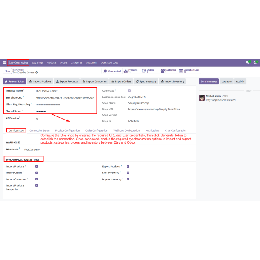Image resolution: width=260 pixels, height=260 pixels.
Task: Toggle the Sync Inventory sync checkbox
Action: 128,173
